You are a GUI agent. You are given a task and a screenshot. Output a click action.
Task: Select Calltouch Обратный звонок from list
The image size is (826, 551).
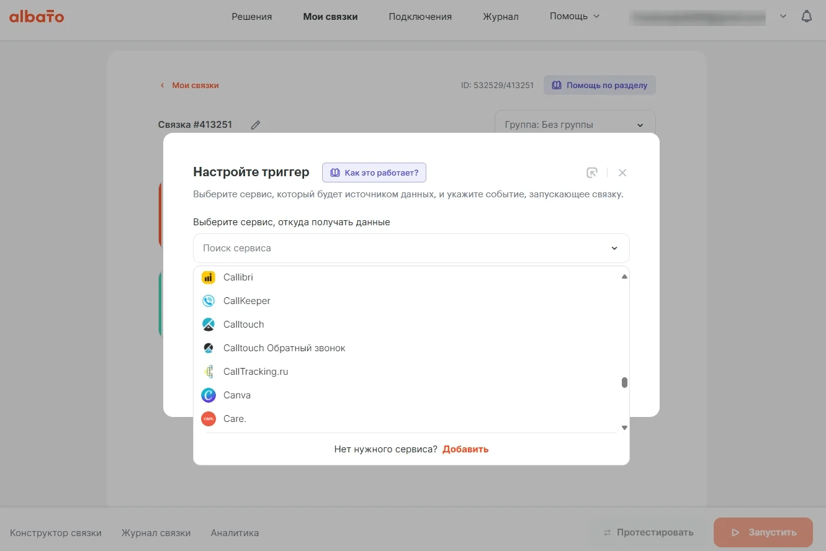click(x=284, y=348)
